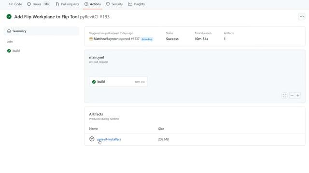Select Summary in the sidebar
This screenshot has height=173, width=309.
pyautogui.click(x=42, y=31)
